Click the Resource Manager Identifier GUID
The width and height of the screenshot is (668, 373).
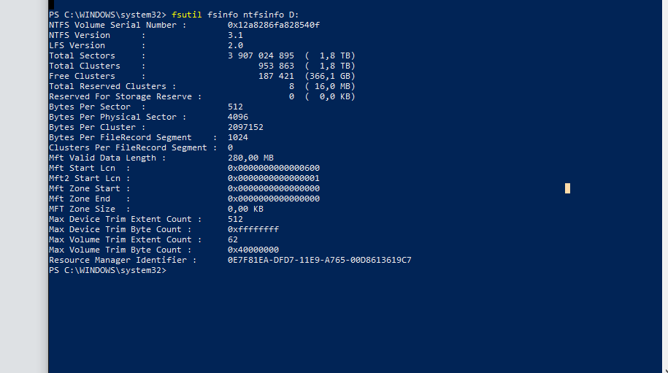pos(319,260)
